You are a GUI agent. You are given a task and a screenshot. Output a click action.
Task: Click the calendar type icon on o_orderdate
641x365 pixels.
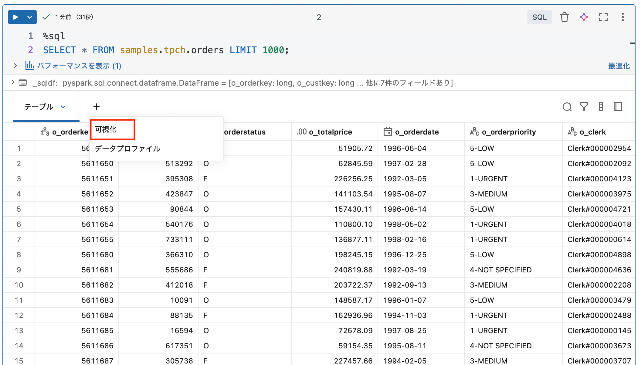388,131
